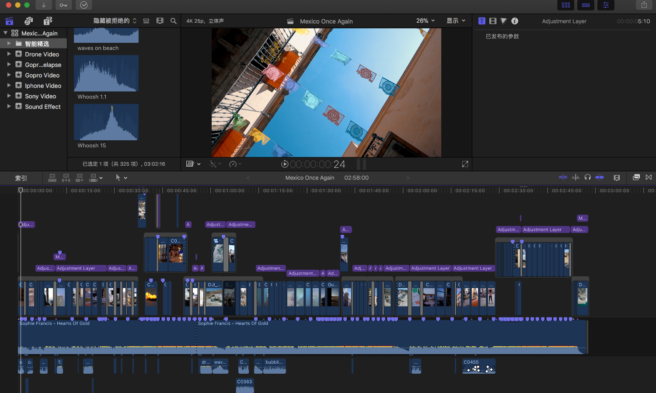The image size is (656, 393).
Task: Open the Photos and Audio sidebar
Action: (29, 21)
